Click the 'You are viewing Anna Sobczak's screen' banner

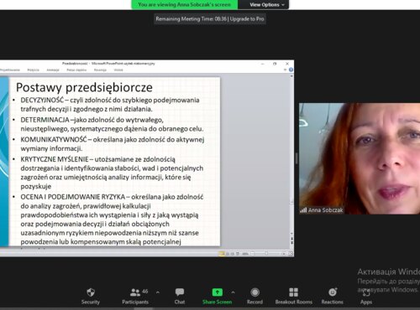(x=184, y=4)
